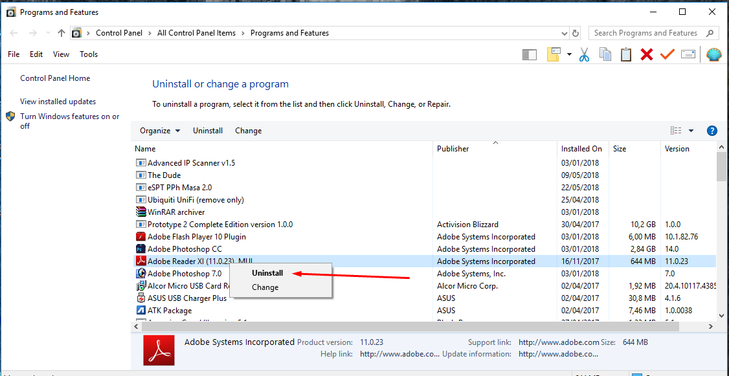The width and height of the screenshot is (729, 376).
Task: Open the Update information URL
Action: click(x=558, y=354)
